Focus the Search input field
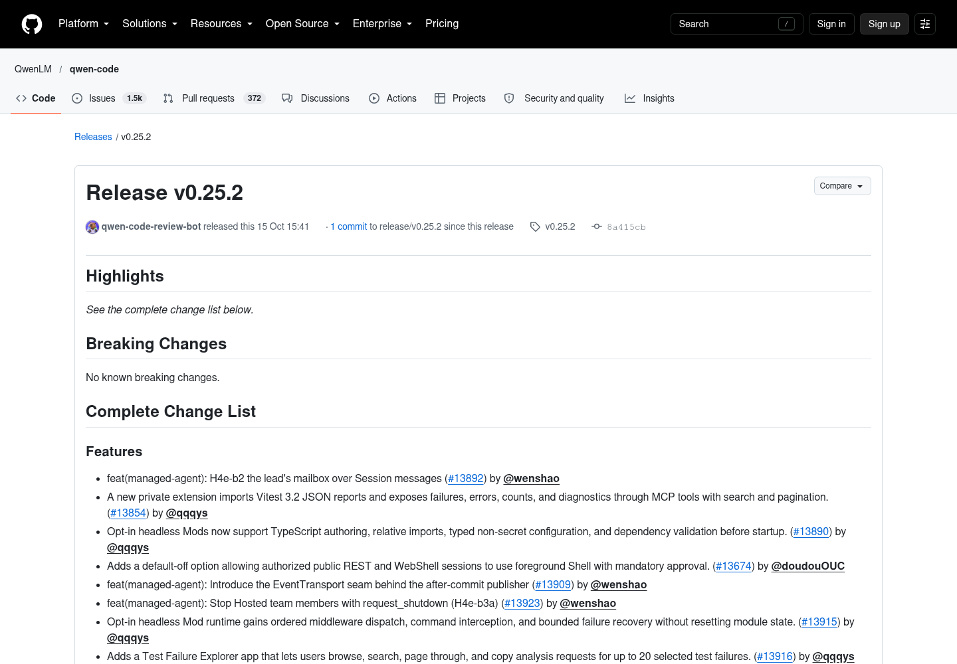Image resolution: width=957 pixels, height=664 pixels. tap(736, 24)
